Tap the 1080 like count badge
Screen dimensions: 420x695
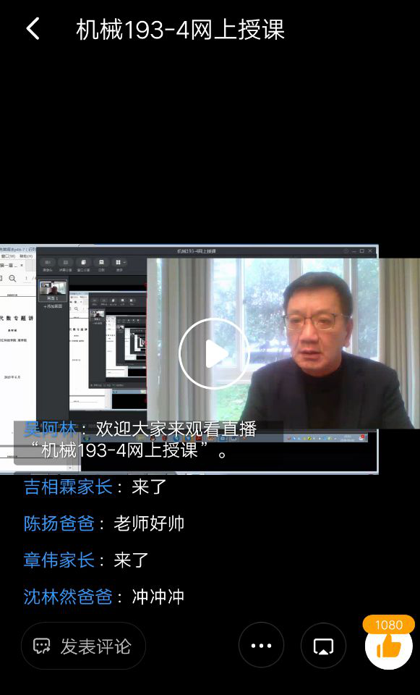coord(389,625)
